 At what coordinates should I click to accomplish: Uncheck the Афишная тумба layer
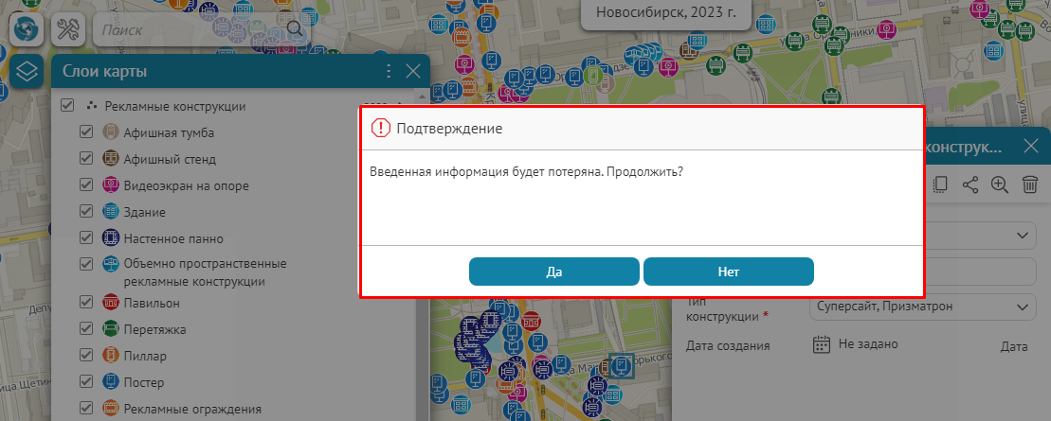[x=86, y=132]
